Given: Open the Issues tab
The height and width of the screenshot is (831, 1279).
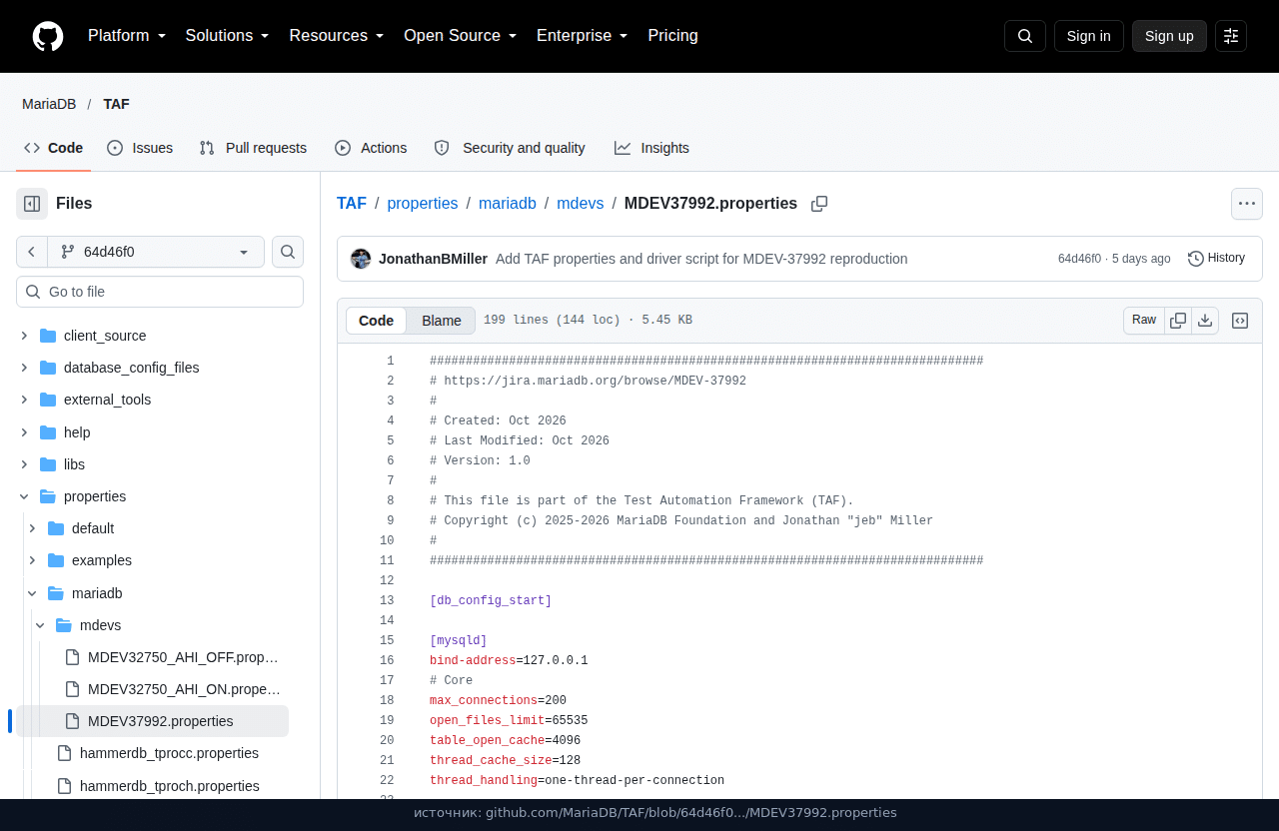Looking at the screenshot, I should [x=140, y=148].
